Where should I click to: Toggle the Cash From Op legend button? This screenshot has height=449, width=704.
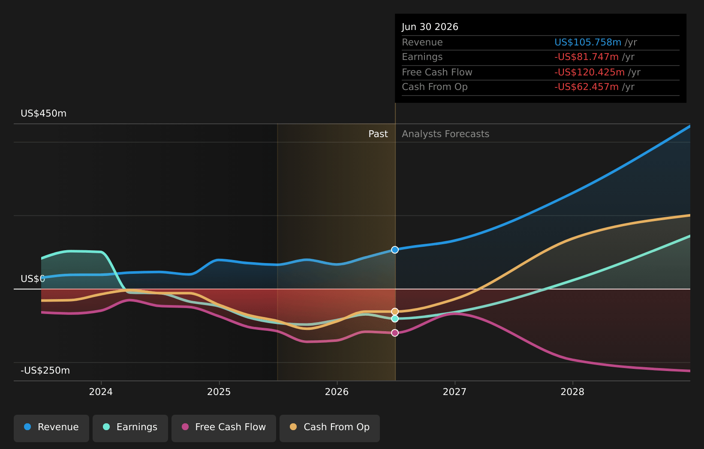pos(330,428)
